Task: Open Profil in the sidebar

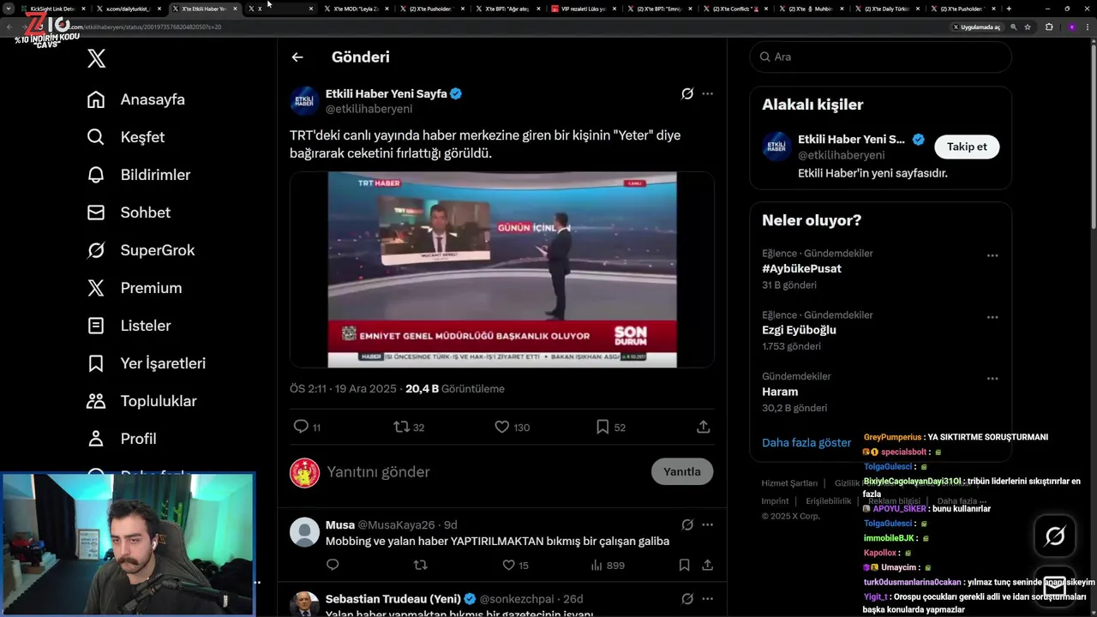Action: (x=122, y=439)
